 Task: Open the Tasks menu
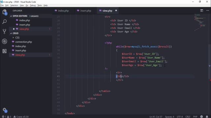[40, 5]
